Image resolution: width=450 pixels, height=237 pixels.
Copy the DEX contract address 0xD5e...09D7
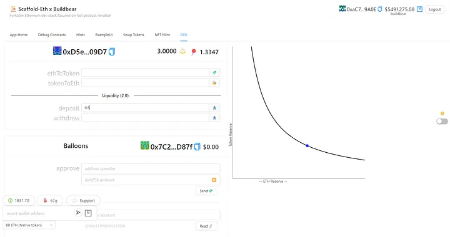coord(112,52)
